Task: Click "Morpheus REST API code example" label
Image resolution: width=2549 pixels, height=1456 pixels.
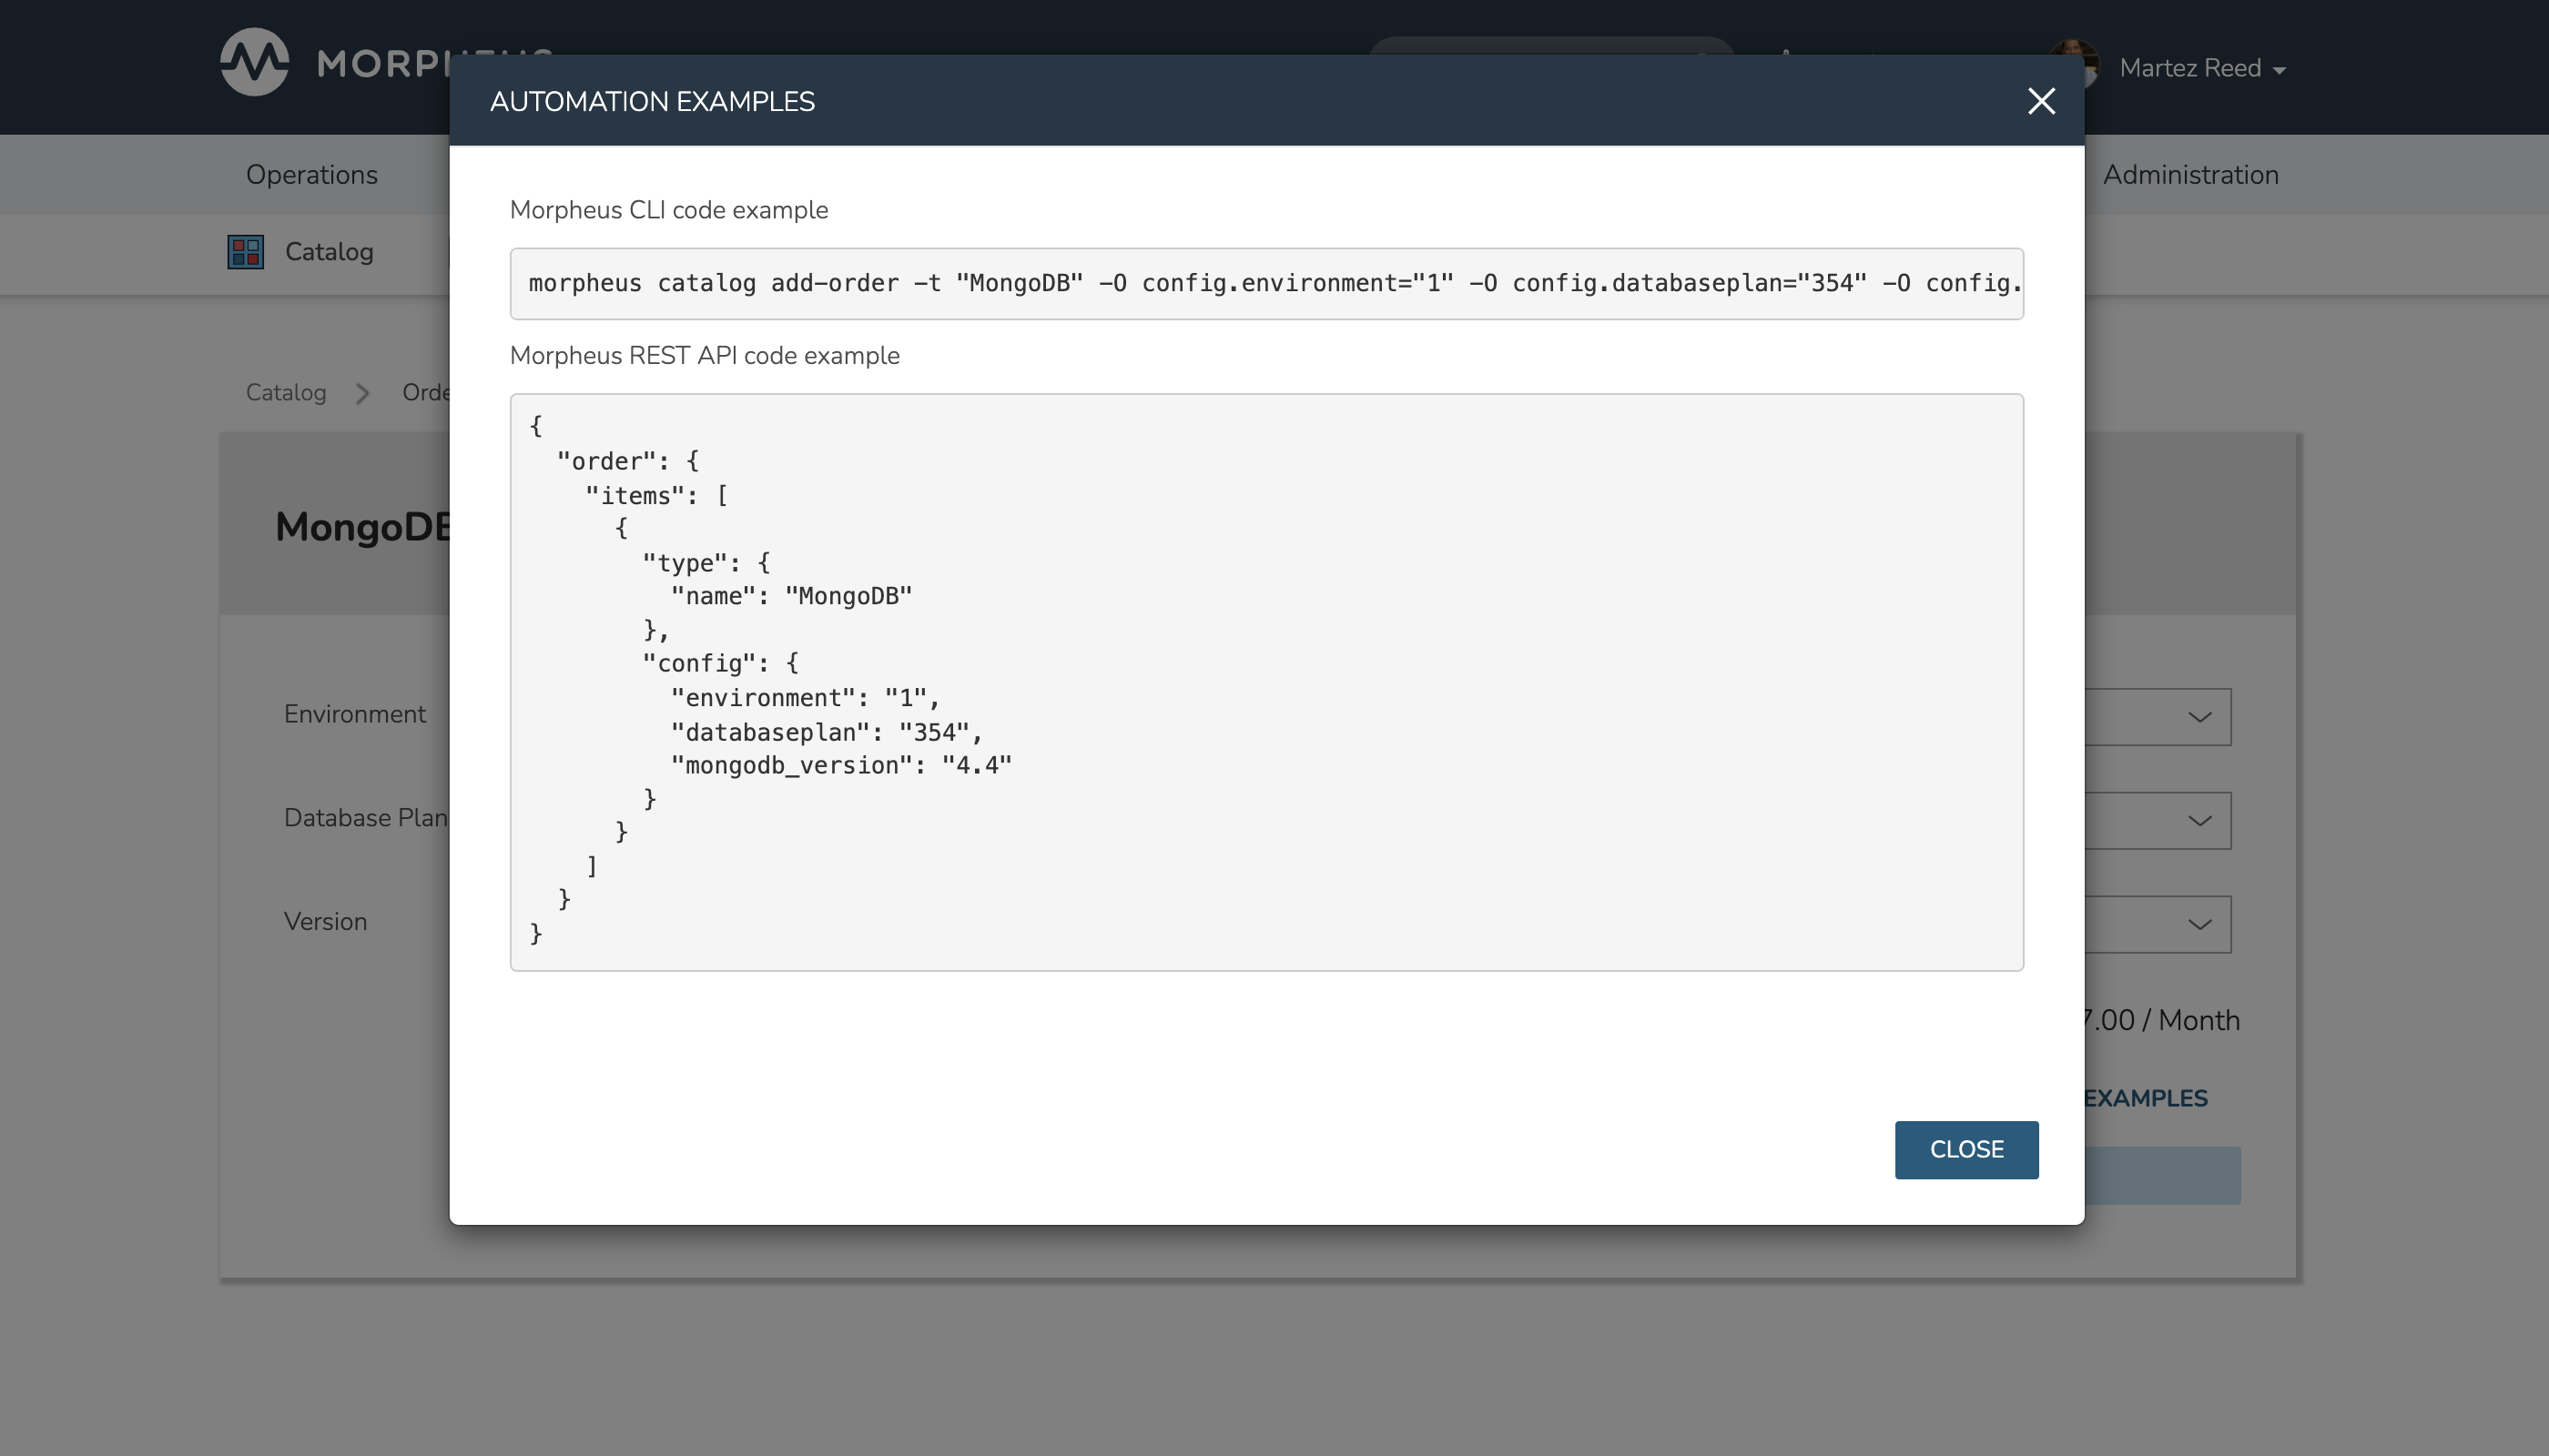Action: (x=705, y=356)
